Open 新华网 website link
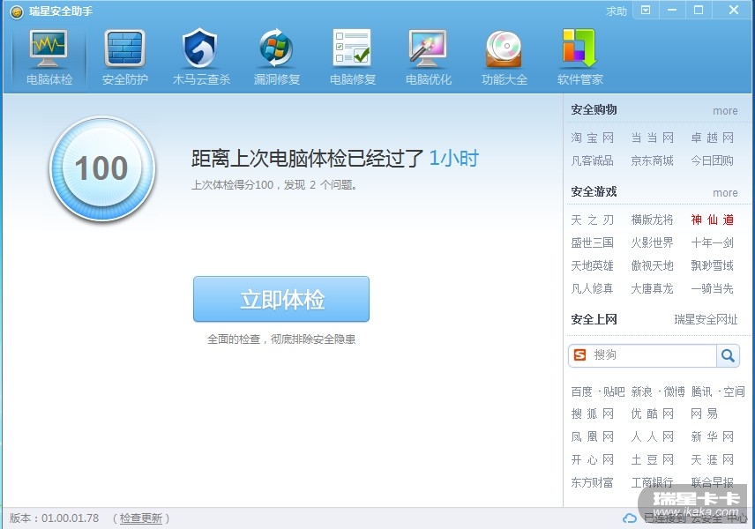The width and height of the screenshot is (755, 529). pyautogui.click(x=712, y=437)
